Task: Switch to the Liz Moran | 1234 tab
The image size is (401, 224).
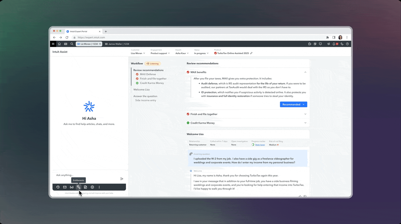Action: (x=89, y=44)
